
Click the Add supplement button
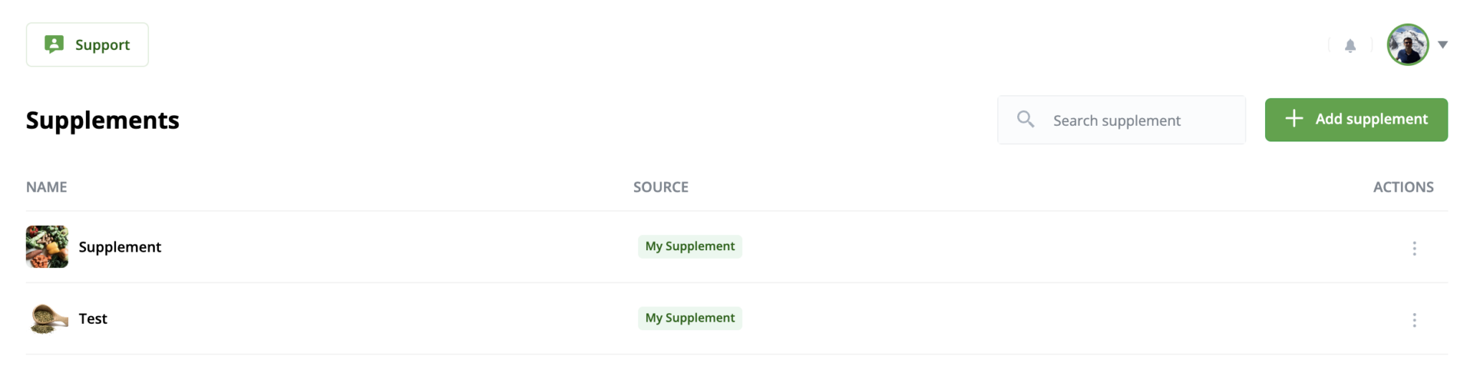coord(1356,119)
